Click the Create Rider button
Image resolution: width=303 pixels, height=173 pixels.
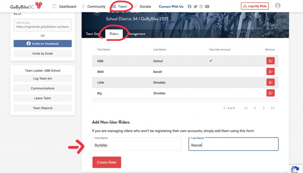tap(107, 162)
